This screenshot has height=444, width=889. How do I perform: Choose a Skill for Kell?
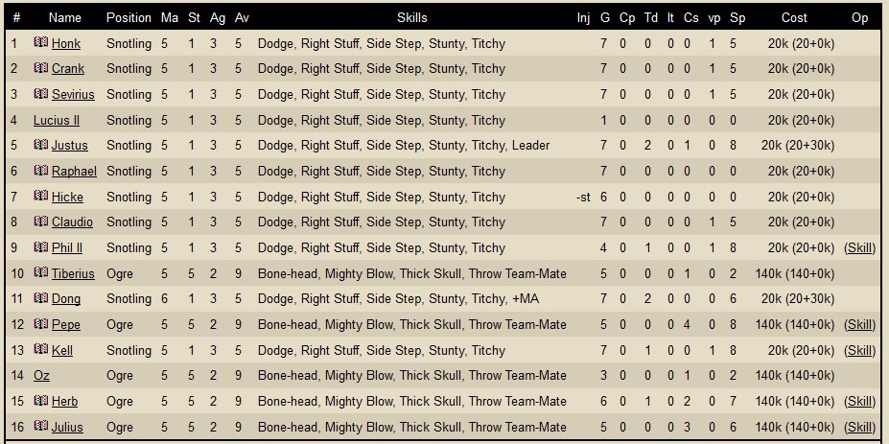[x=859, y=350]
